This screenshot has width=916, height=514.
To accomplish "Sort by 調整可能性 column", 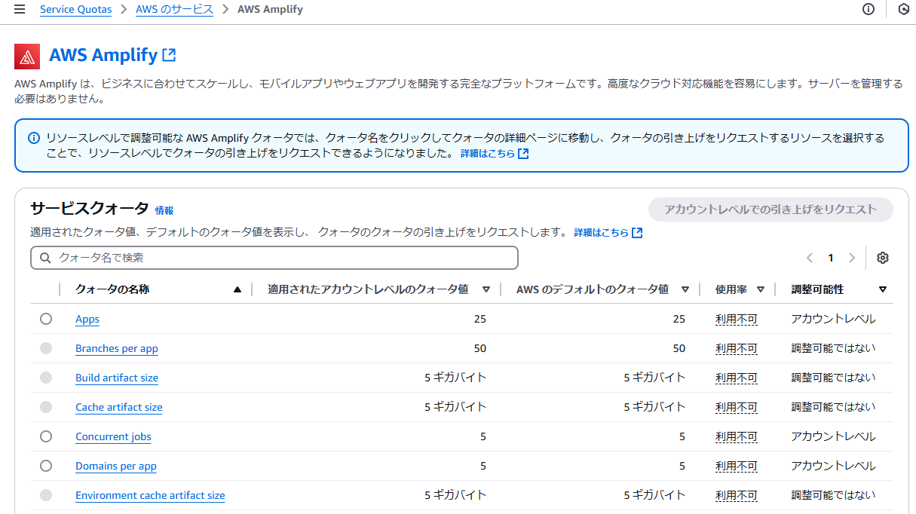I will click(x=883, y=289).
